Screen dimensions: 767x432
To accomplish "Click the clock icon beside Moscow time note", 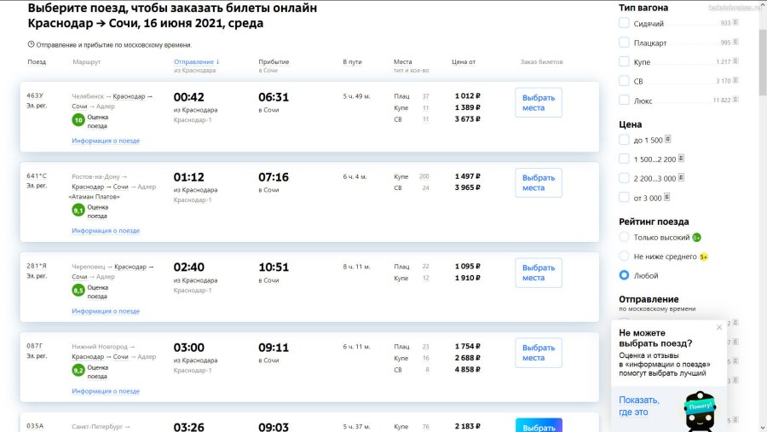I will tap(32, 44).
